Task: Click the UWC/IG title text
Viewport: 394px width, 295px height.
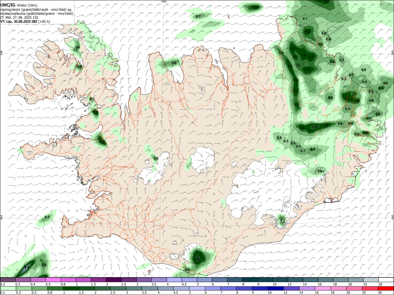Action: click(7, 5)
